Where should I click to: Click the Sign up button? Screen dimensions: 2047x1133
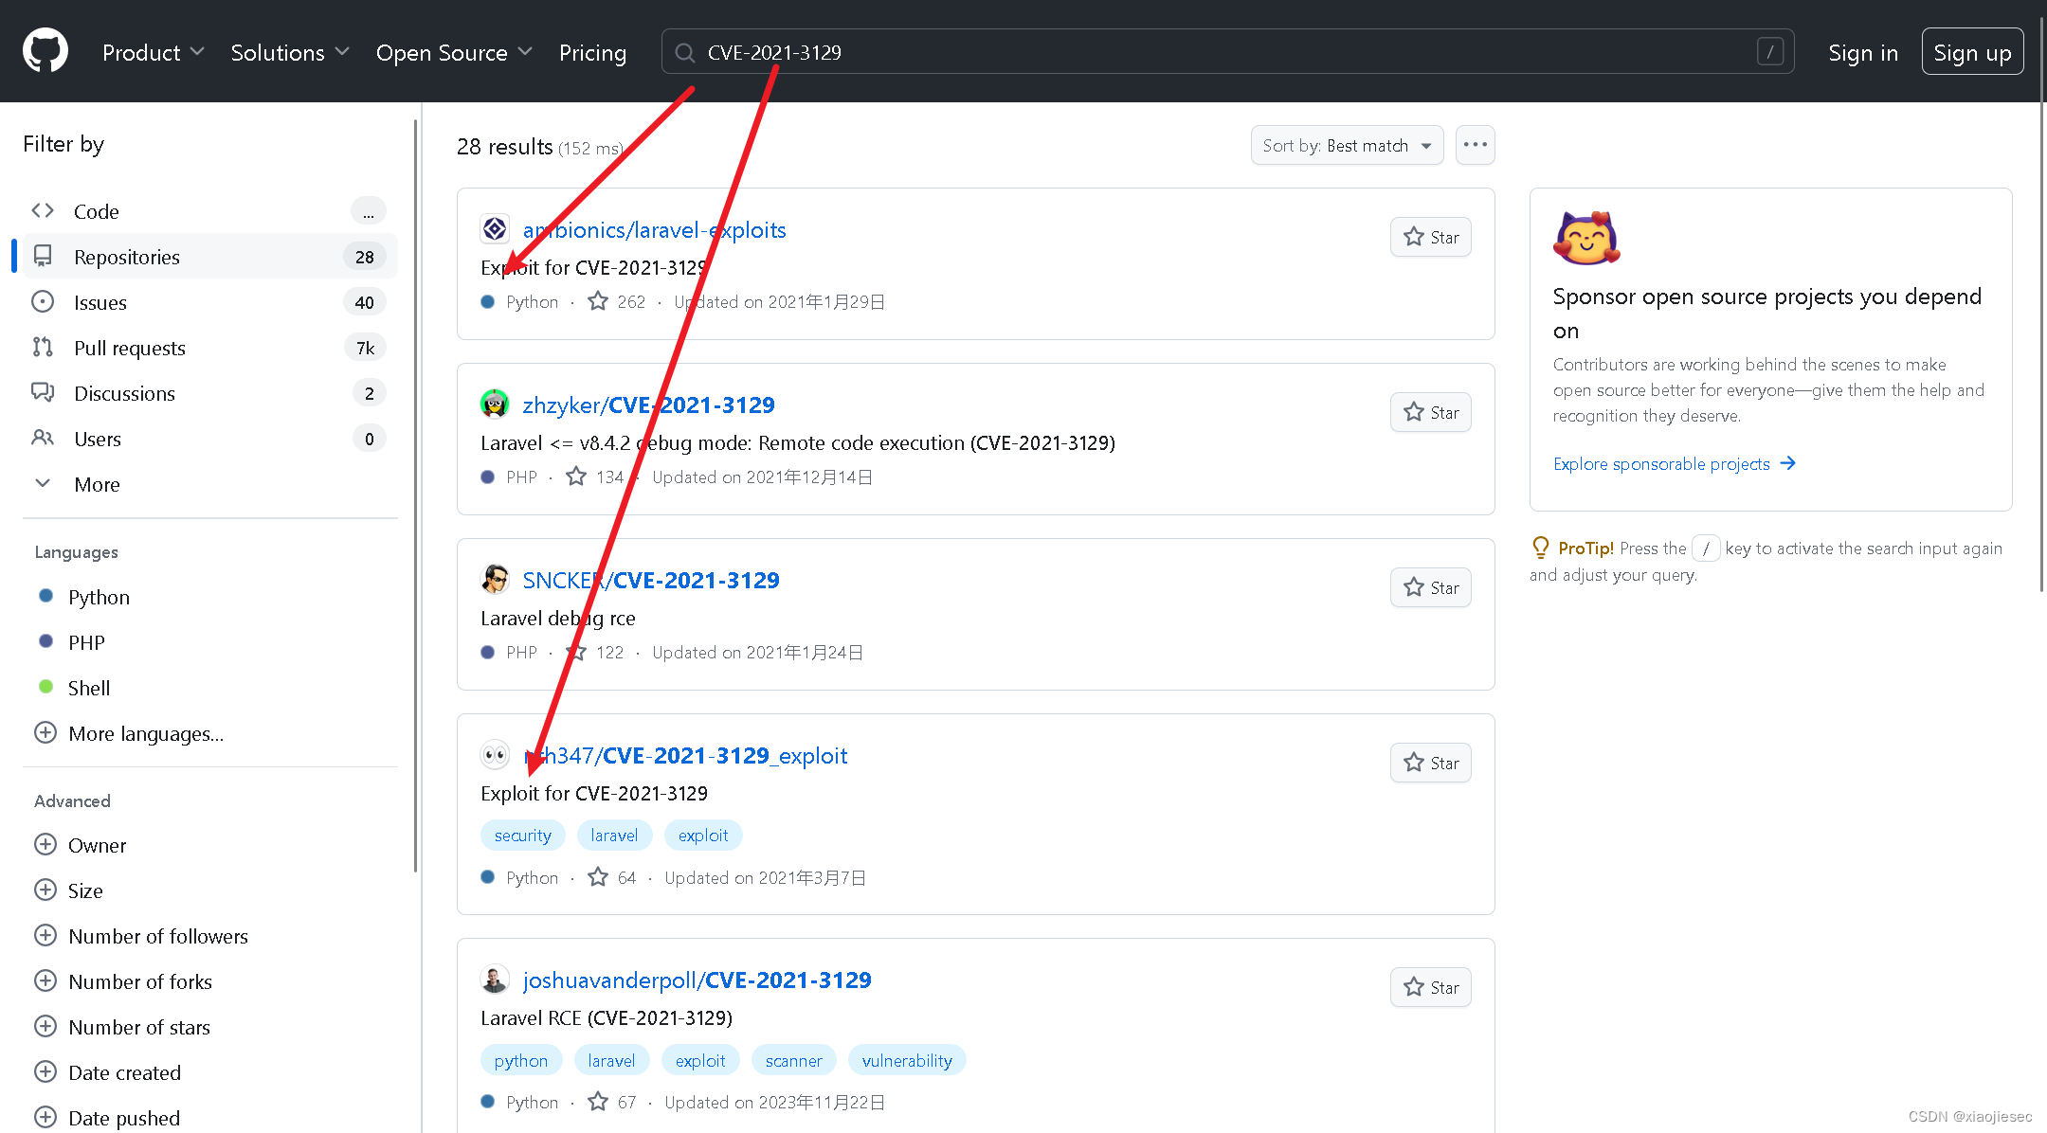(x=1972, y=51)
